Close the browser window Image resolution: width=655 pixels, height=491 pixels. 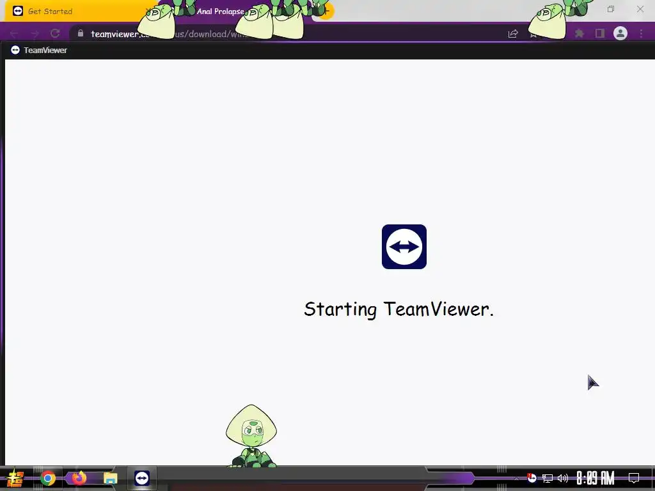640,9
